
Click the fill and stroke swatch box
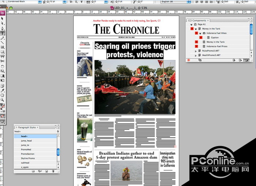[x=2, y=106]
